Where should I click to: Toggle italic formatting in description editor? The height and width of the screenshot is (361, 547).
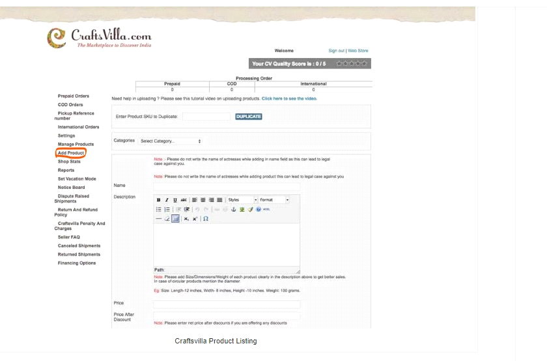point(167,200)
